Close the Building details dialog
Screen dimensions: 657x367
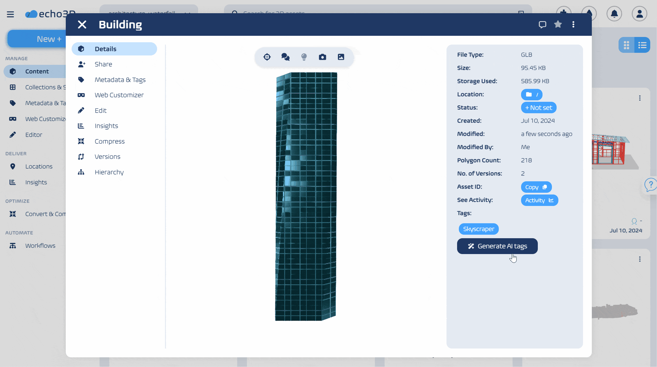pyautogui.click(x=82, y=25)
